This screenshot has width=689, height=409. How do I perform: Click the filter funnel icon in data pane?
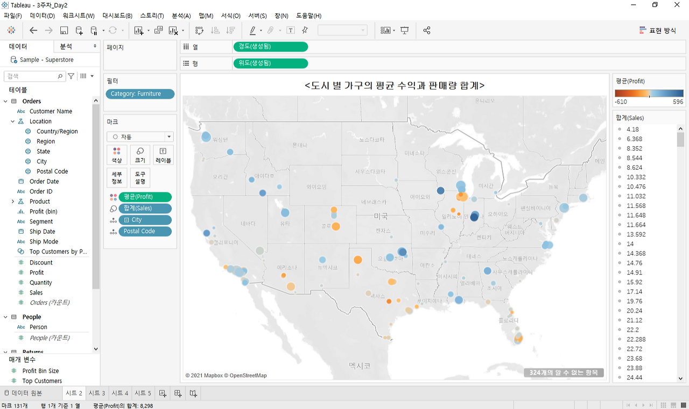[x=71, y=76]
